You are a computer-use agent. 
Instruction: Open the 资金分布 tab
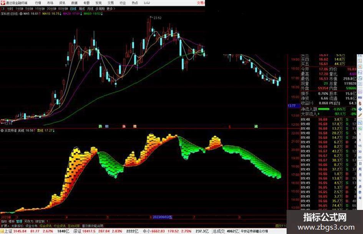31,226
